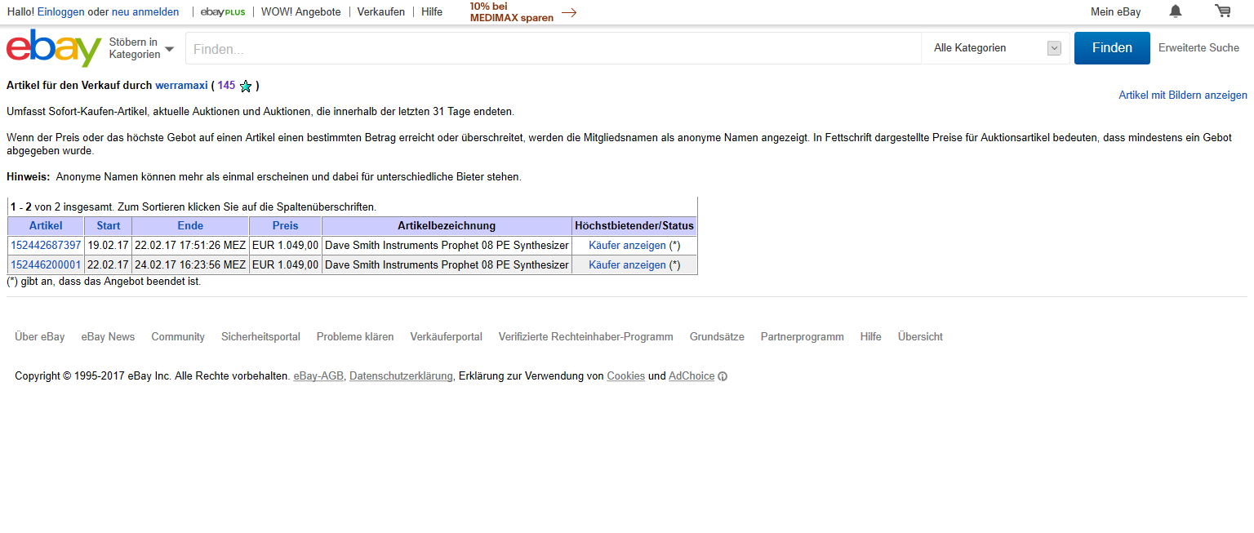This screenshot has width=1254, height=533.
Task: Open the Erweiterte Suche link
Action: pos(1198,48)
